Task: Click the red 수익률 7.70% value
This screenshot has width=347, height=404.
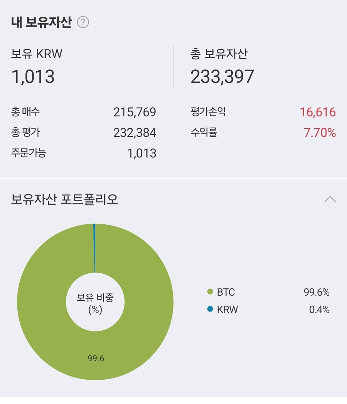Action: (x=320, y=133)
